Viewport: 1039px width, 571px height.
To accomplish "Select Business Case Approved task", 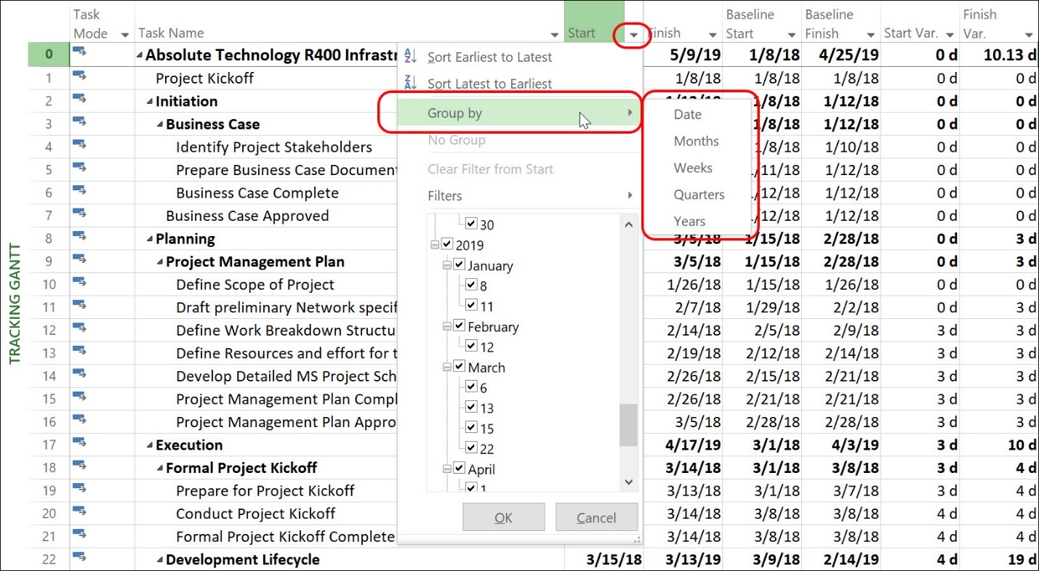I will [247, 216].
